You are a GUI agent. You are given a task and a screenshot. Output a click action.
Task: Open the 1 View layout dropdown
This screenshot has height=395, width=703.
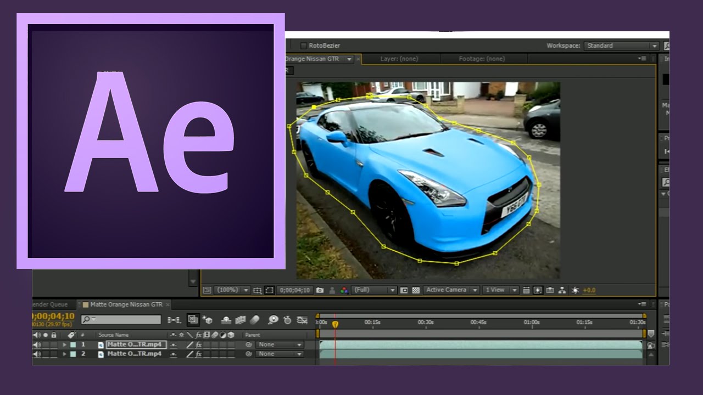click(x=500, y=290)
